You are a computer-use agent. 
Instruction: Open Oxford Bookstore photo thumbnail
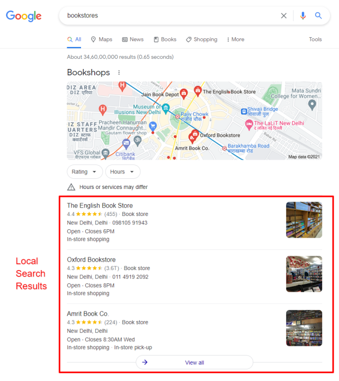[304, 274]
